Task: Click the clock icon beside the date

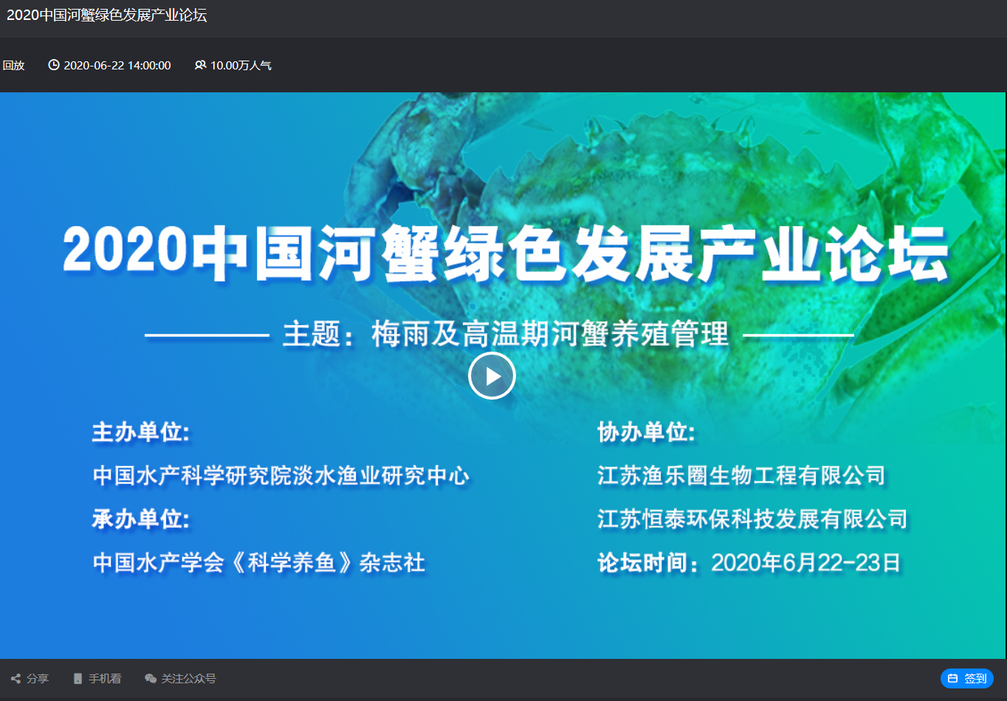Action: (x=54, y=65)
